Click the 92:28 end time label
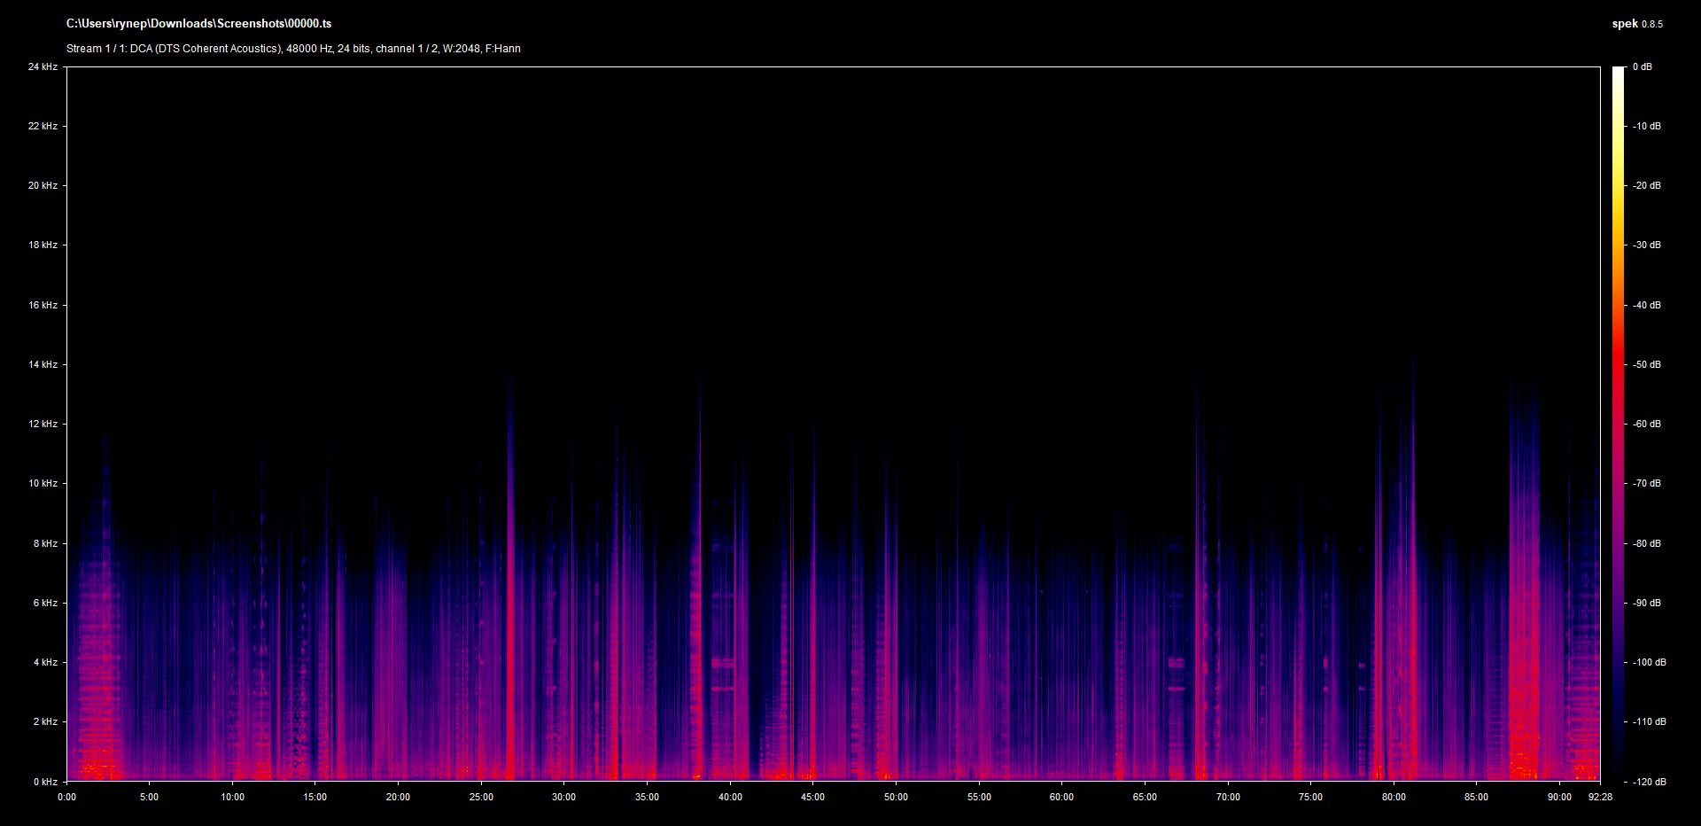 tap(1600, 797)
